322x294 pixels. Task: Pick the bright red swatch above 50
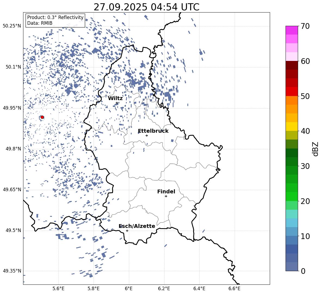click(x=292, y=92)
